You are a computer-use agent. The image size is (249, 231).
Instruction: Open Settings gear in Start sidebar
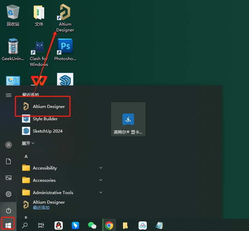[x=9, y=194]
